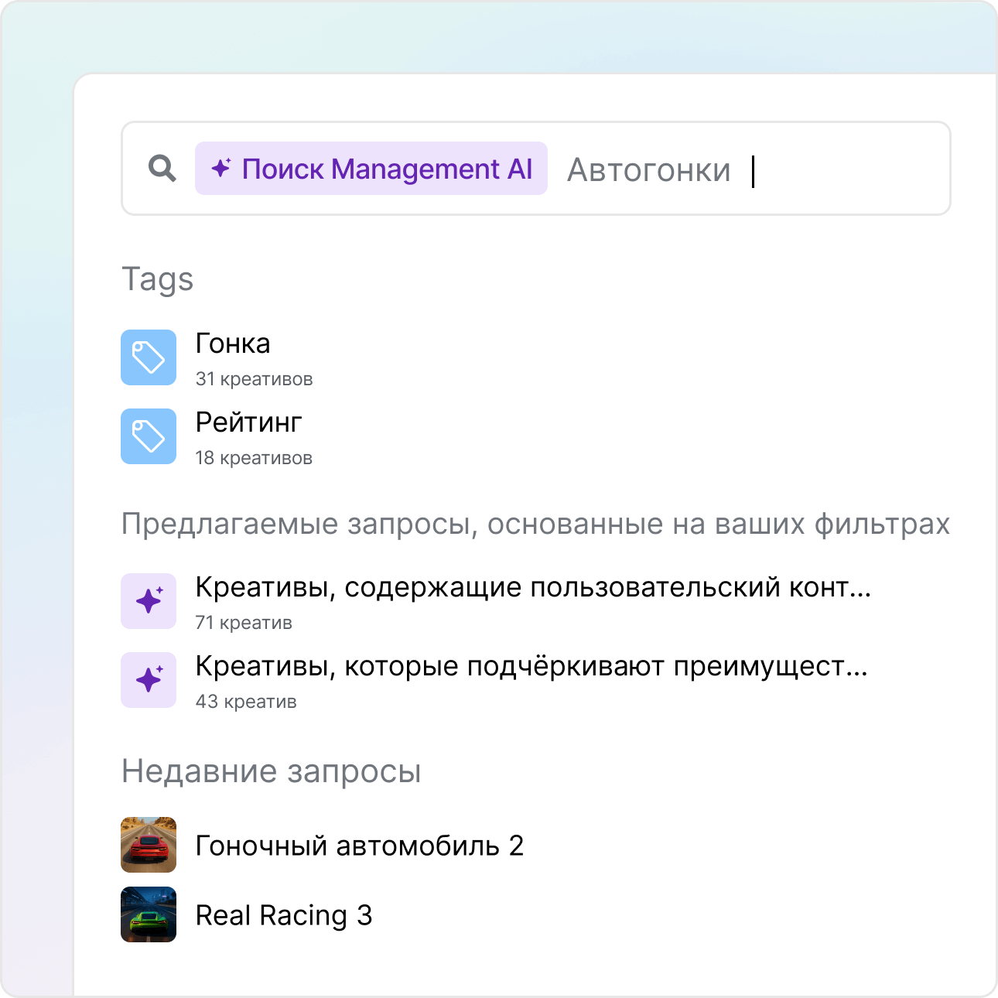Click the sparkle icon in the Management AI chip
The height and width of the screenshot is (998, 998).
221,168
